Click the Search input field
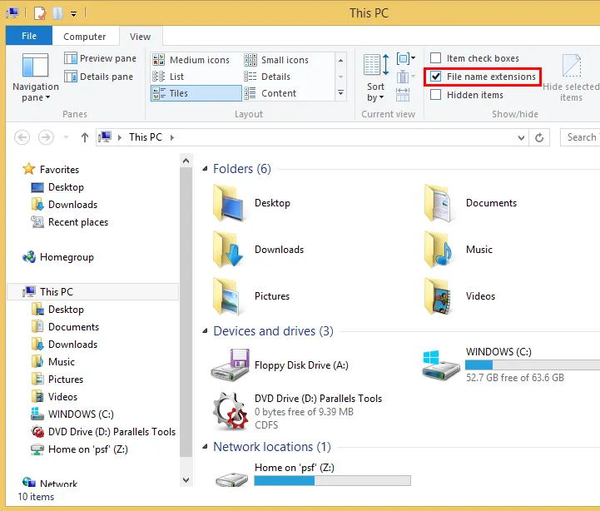 coord(580,137)
